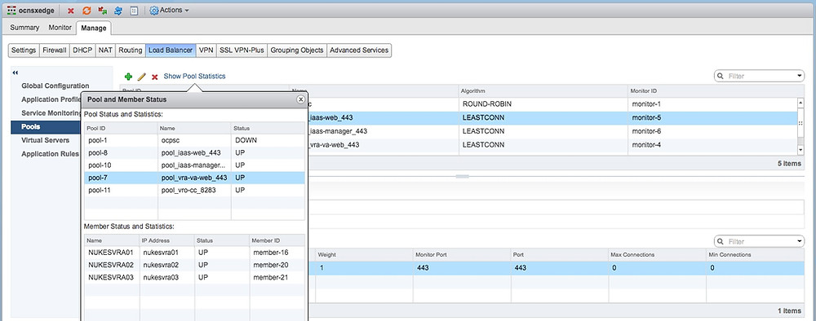Select the monitor-4 pool row
816x321 pixels.
[x=552, y=145]
